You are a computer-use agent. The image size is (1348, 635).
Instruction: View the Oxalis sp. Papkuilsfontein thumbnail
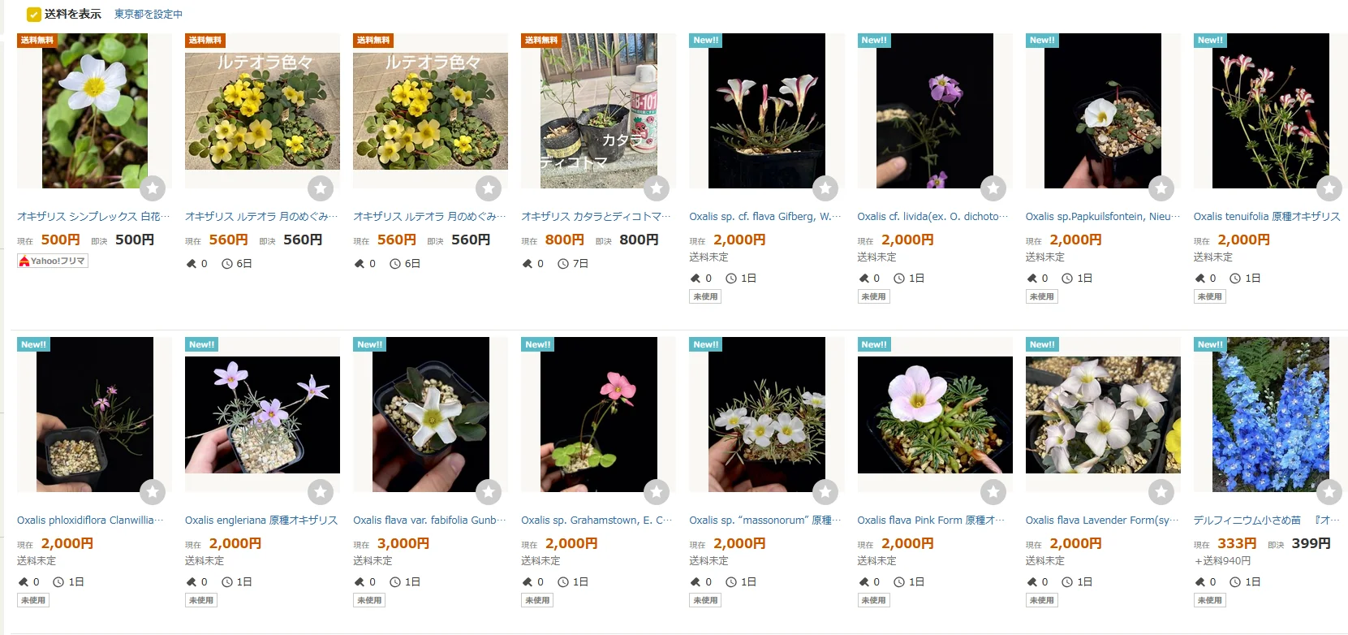coord(1103,110)
